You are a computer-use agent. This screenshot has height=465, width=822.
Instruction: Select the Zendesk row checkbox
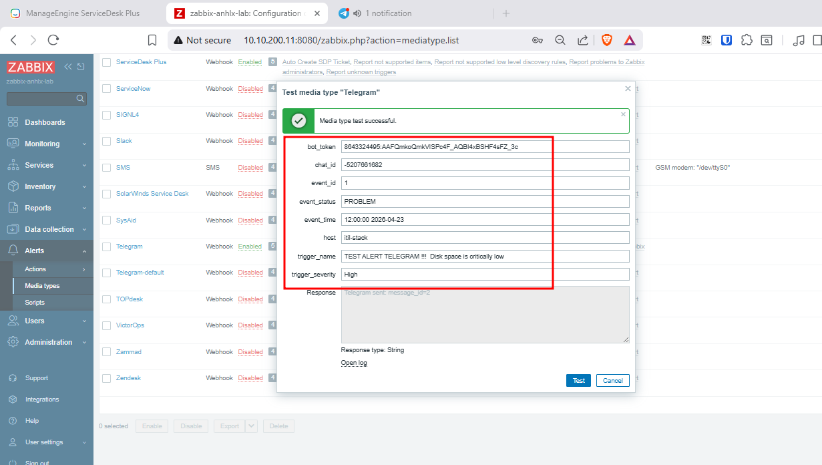click(x=106, y=378)
